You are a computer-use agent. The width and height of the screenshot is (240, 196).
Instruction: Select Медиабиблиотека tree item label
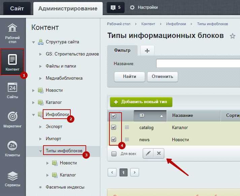coord(64,78)
